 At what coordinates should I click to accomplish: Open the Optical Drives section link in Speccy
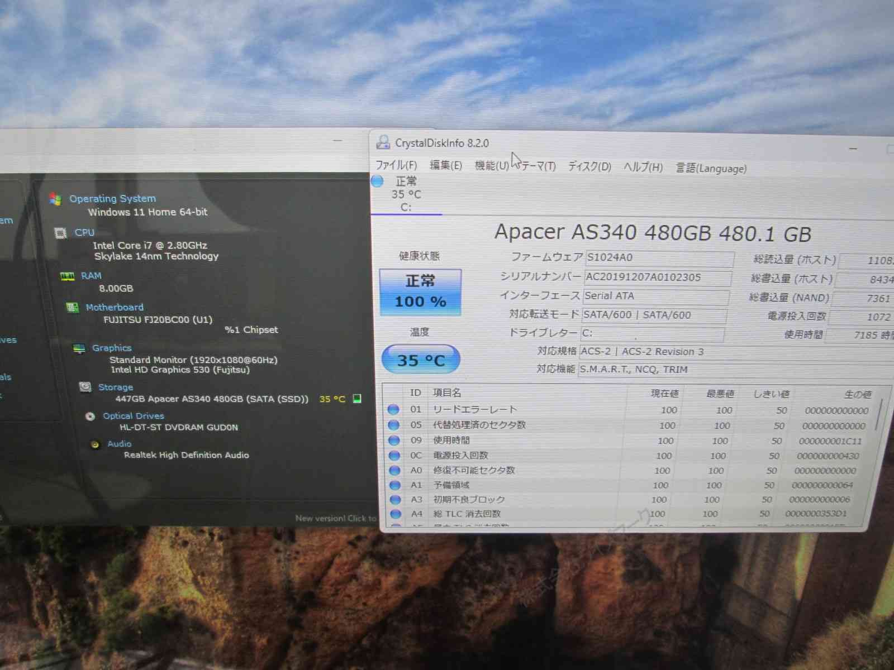[x=134, y=416]
